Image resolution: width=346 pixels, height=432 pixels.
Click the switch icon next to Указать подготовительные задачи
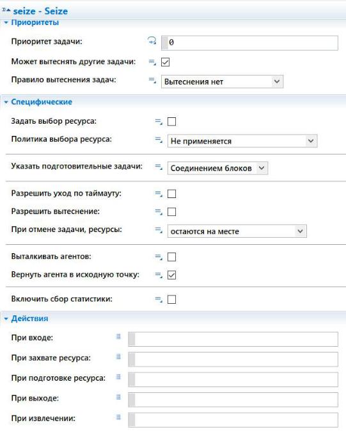pos(159,167)
